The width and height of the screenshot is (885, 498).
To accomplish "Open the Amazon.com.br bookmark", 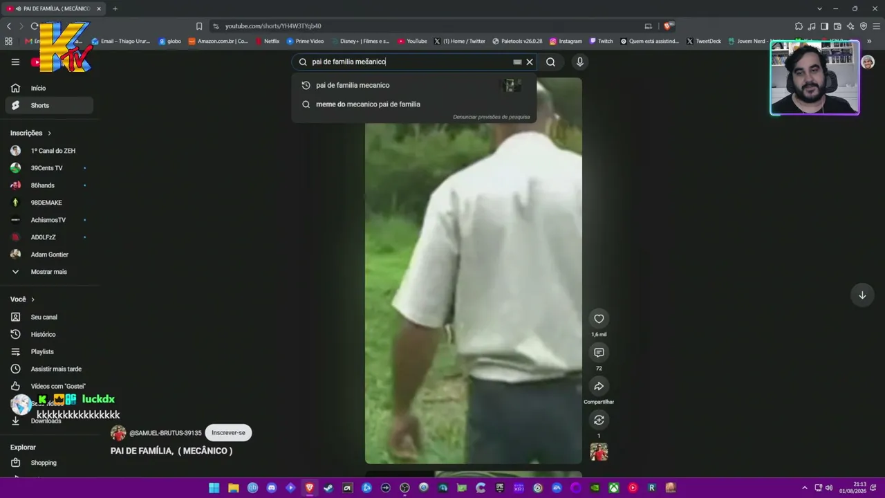I will pos(218,41).
